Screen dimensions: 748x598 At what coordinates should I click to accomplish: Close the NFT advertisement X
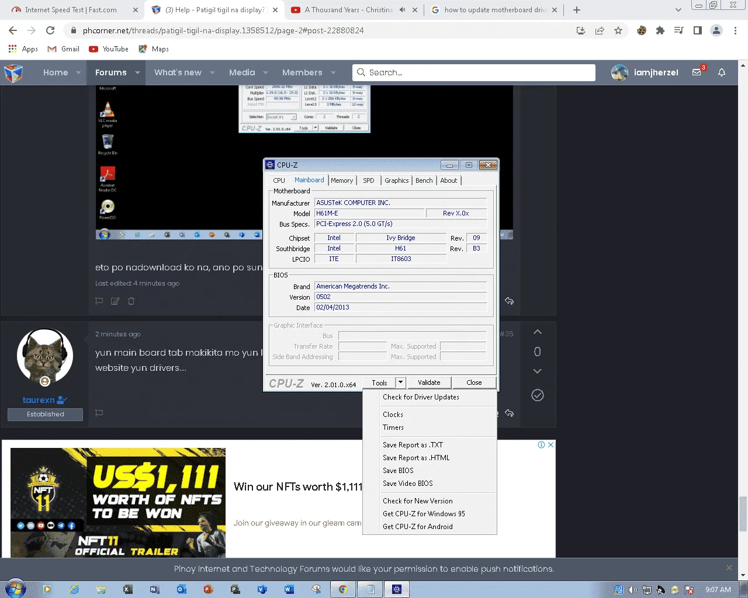pyautogui.click(x=550, y=445)
